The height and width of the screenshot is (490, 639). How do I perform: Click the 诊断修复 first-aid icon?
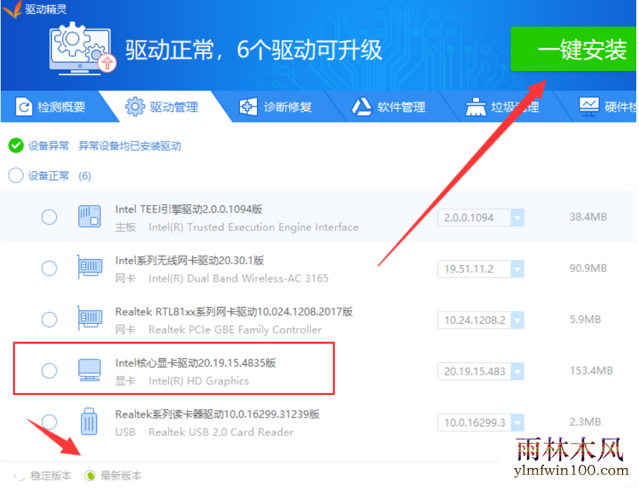click(248, 107)
